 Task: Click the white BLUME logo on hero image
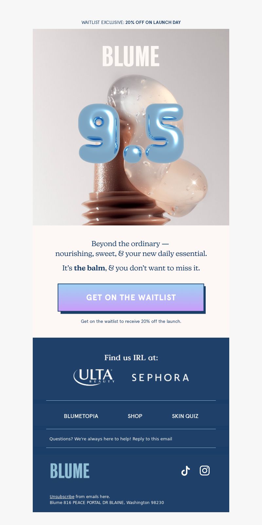pyautogui.click(x=131, y=56)
